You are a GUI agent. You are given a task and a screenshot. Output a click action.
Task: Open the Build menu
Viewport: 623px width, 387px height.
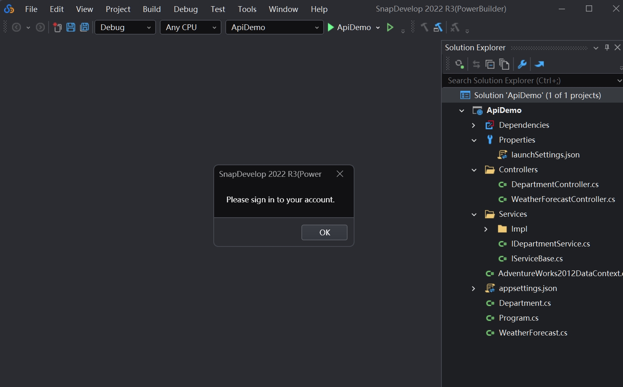point(152,9)
